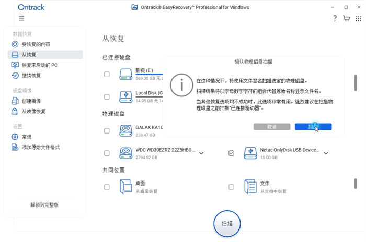Click the round 扫描 button
This screenshot has height=242, width=366.
[227, 224]
